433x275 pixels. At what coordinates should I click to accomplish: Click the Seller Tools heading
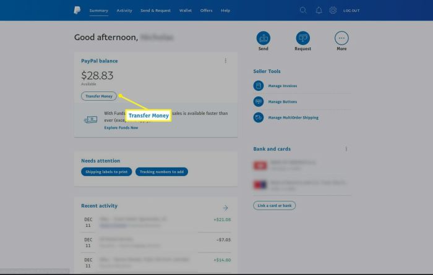coord(267,71)
